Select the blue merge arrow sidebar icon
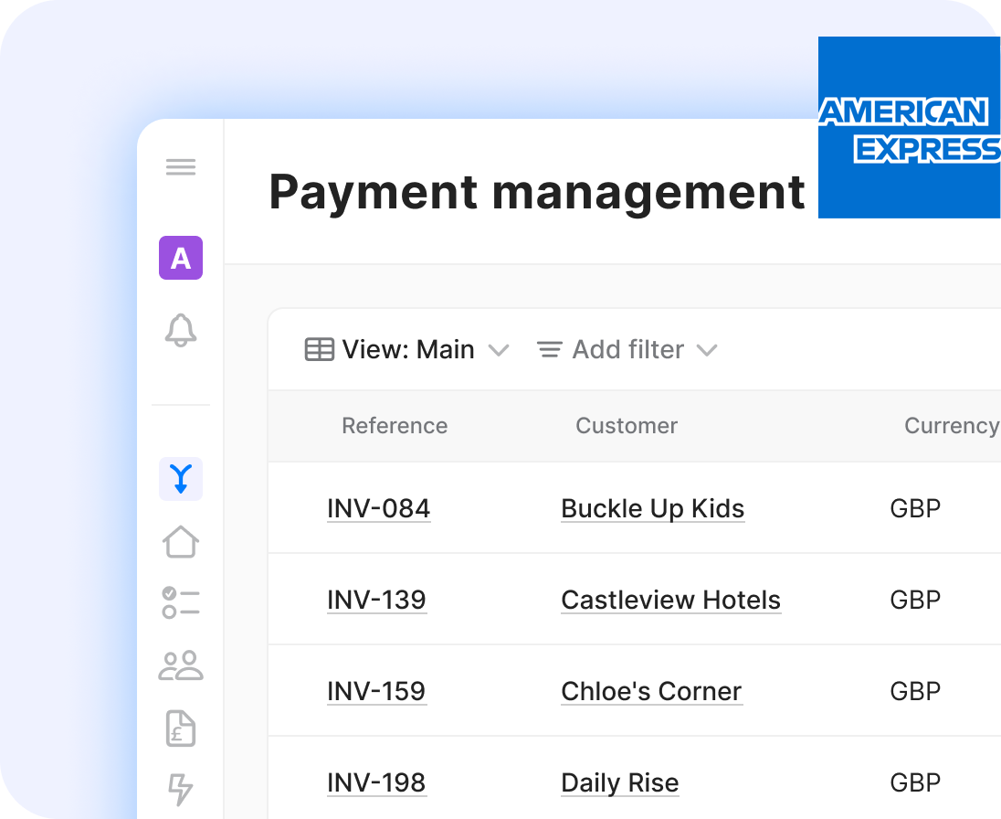This screenshot has width=1001, height=819. click(181, 479)
